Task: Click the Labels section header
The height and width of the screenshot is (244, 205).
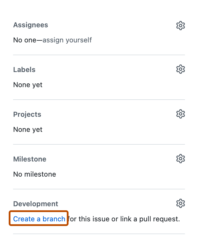Action: [24, 69]
